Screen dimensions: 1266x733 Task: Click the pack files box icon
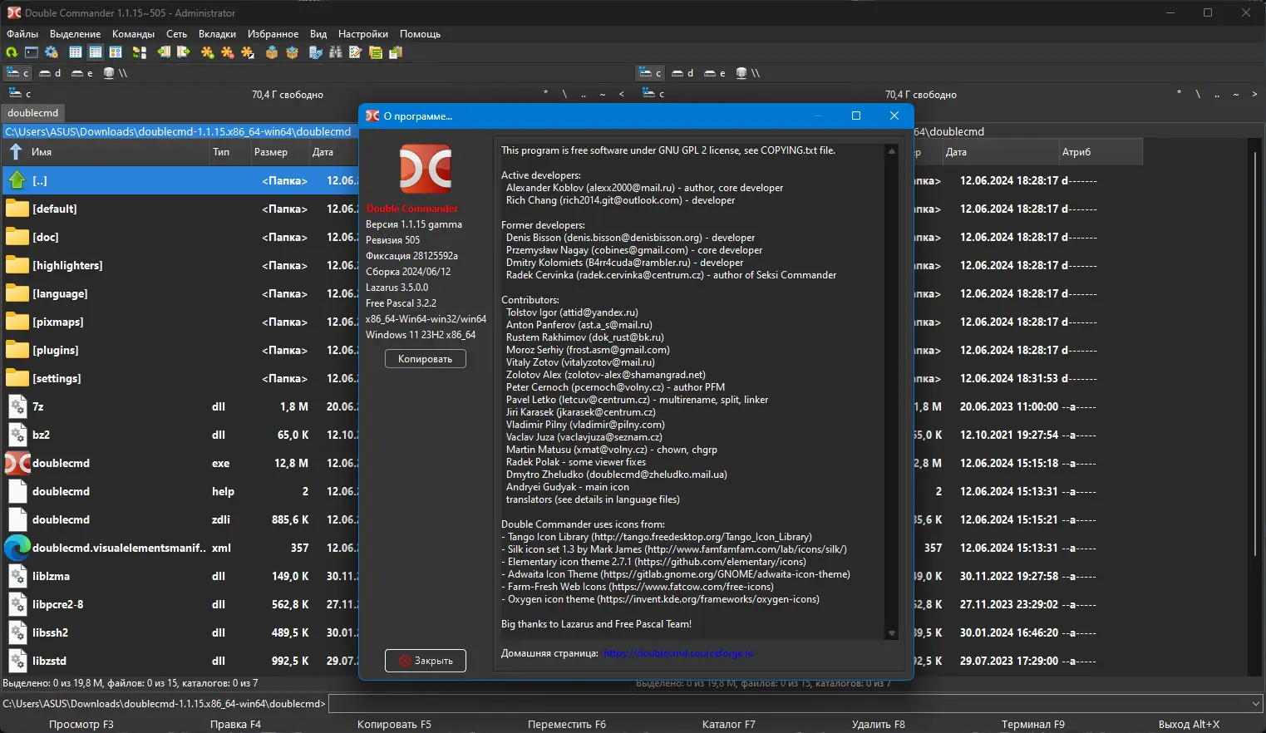click(x=272, y=52)
